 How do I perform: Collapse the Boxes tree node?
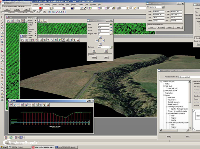[x=164, y=95]
